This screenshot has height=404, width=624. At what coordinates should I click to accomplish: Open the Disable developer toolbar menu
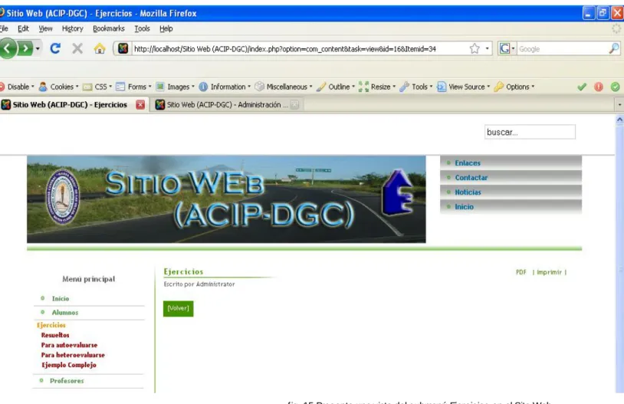click(17, 87)
